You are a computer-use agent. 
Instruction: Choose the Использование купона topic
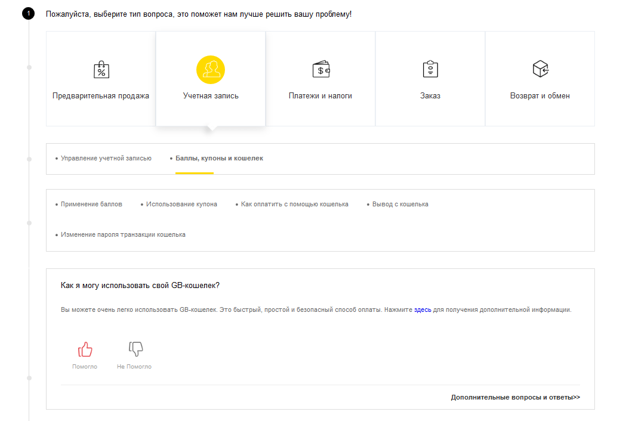tap(181, 205)
